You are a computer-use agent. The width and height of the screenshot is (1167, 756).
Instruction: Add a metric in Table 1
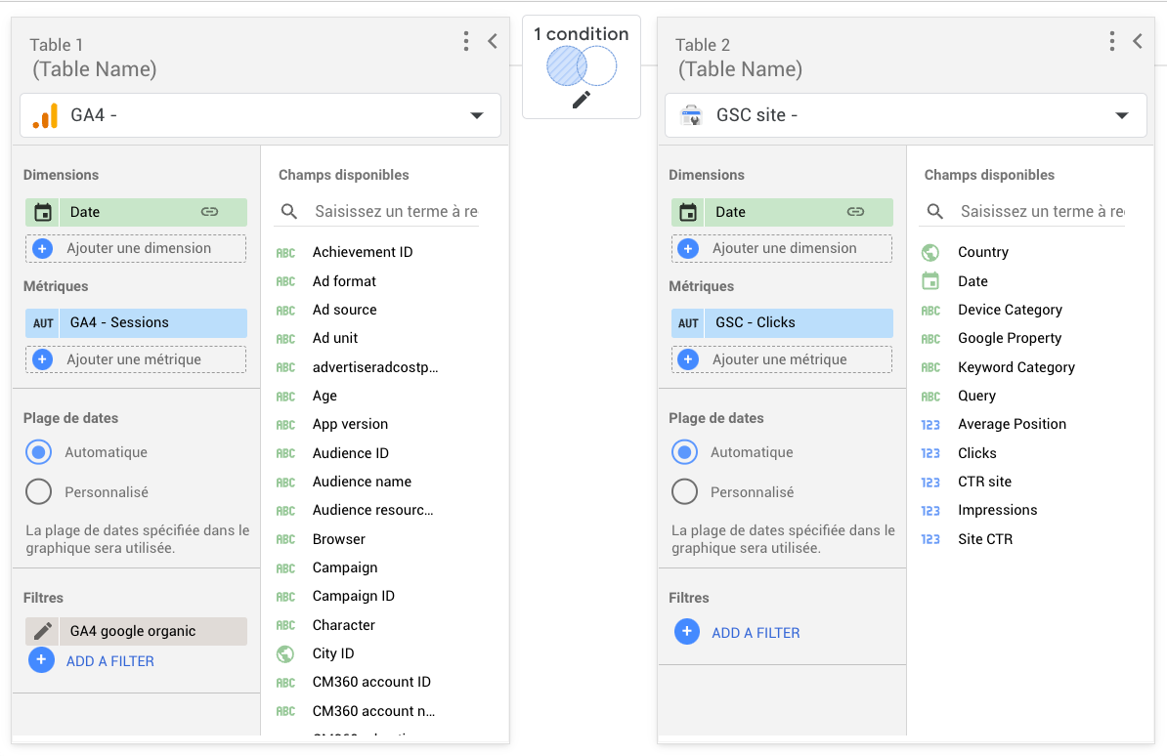pyautogui.click(x=136, y=359)
